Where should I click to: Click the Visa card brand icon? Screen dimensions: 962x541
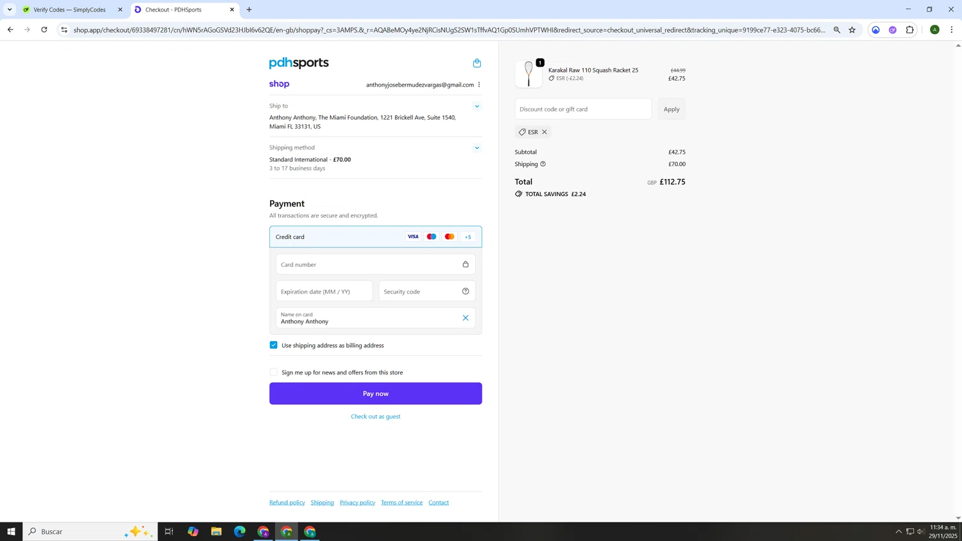click(413, 237)
